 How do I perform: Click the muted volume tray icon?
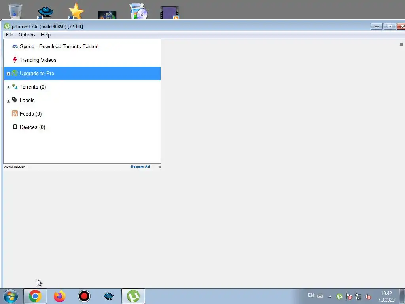[367, 296]
